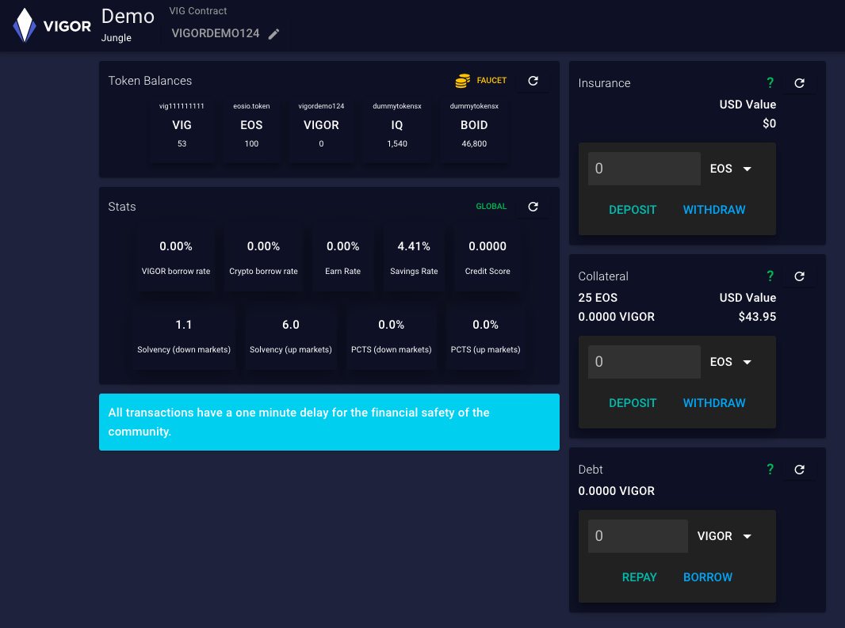Focus the Insurance amount input field
845x628 pixels.
click(x=644, y=169)
